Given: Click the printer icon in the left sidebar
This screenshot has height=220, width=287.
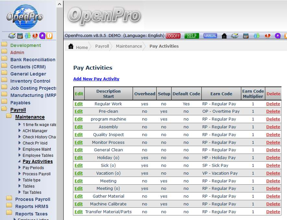Looking at the screenshot, I should pyautogui.click(x=12, y=36).
